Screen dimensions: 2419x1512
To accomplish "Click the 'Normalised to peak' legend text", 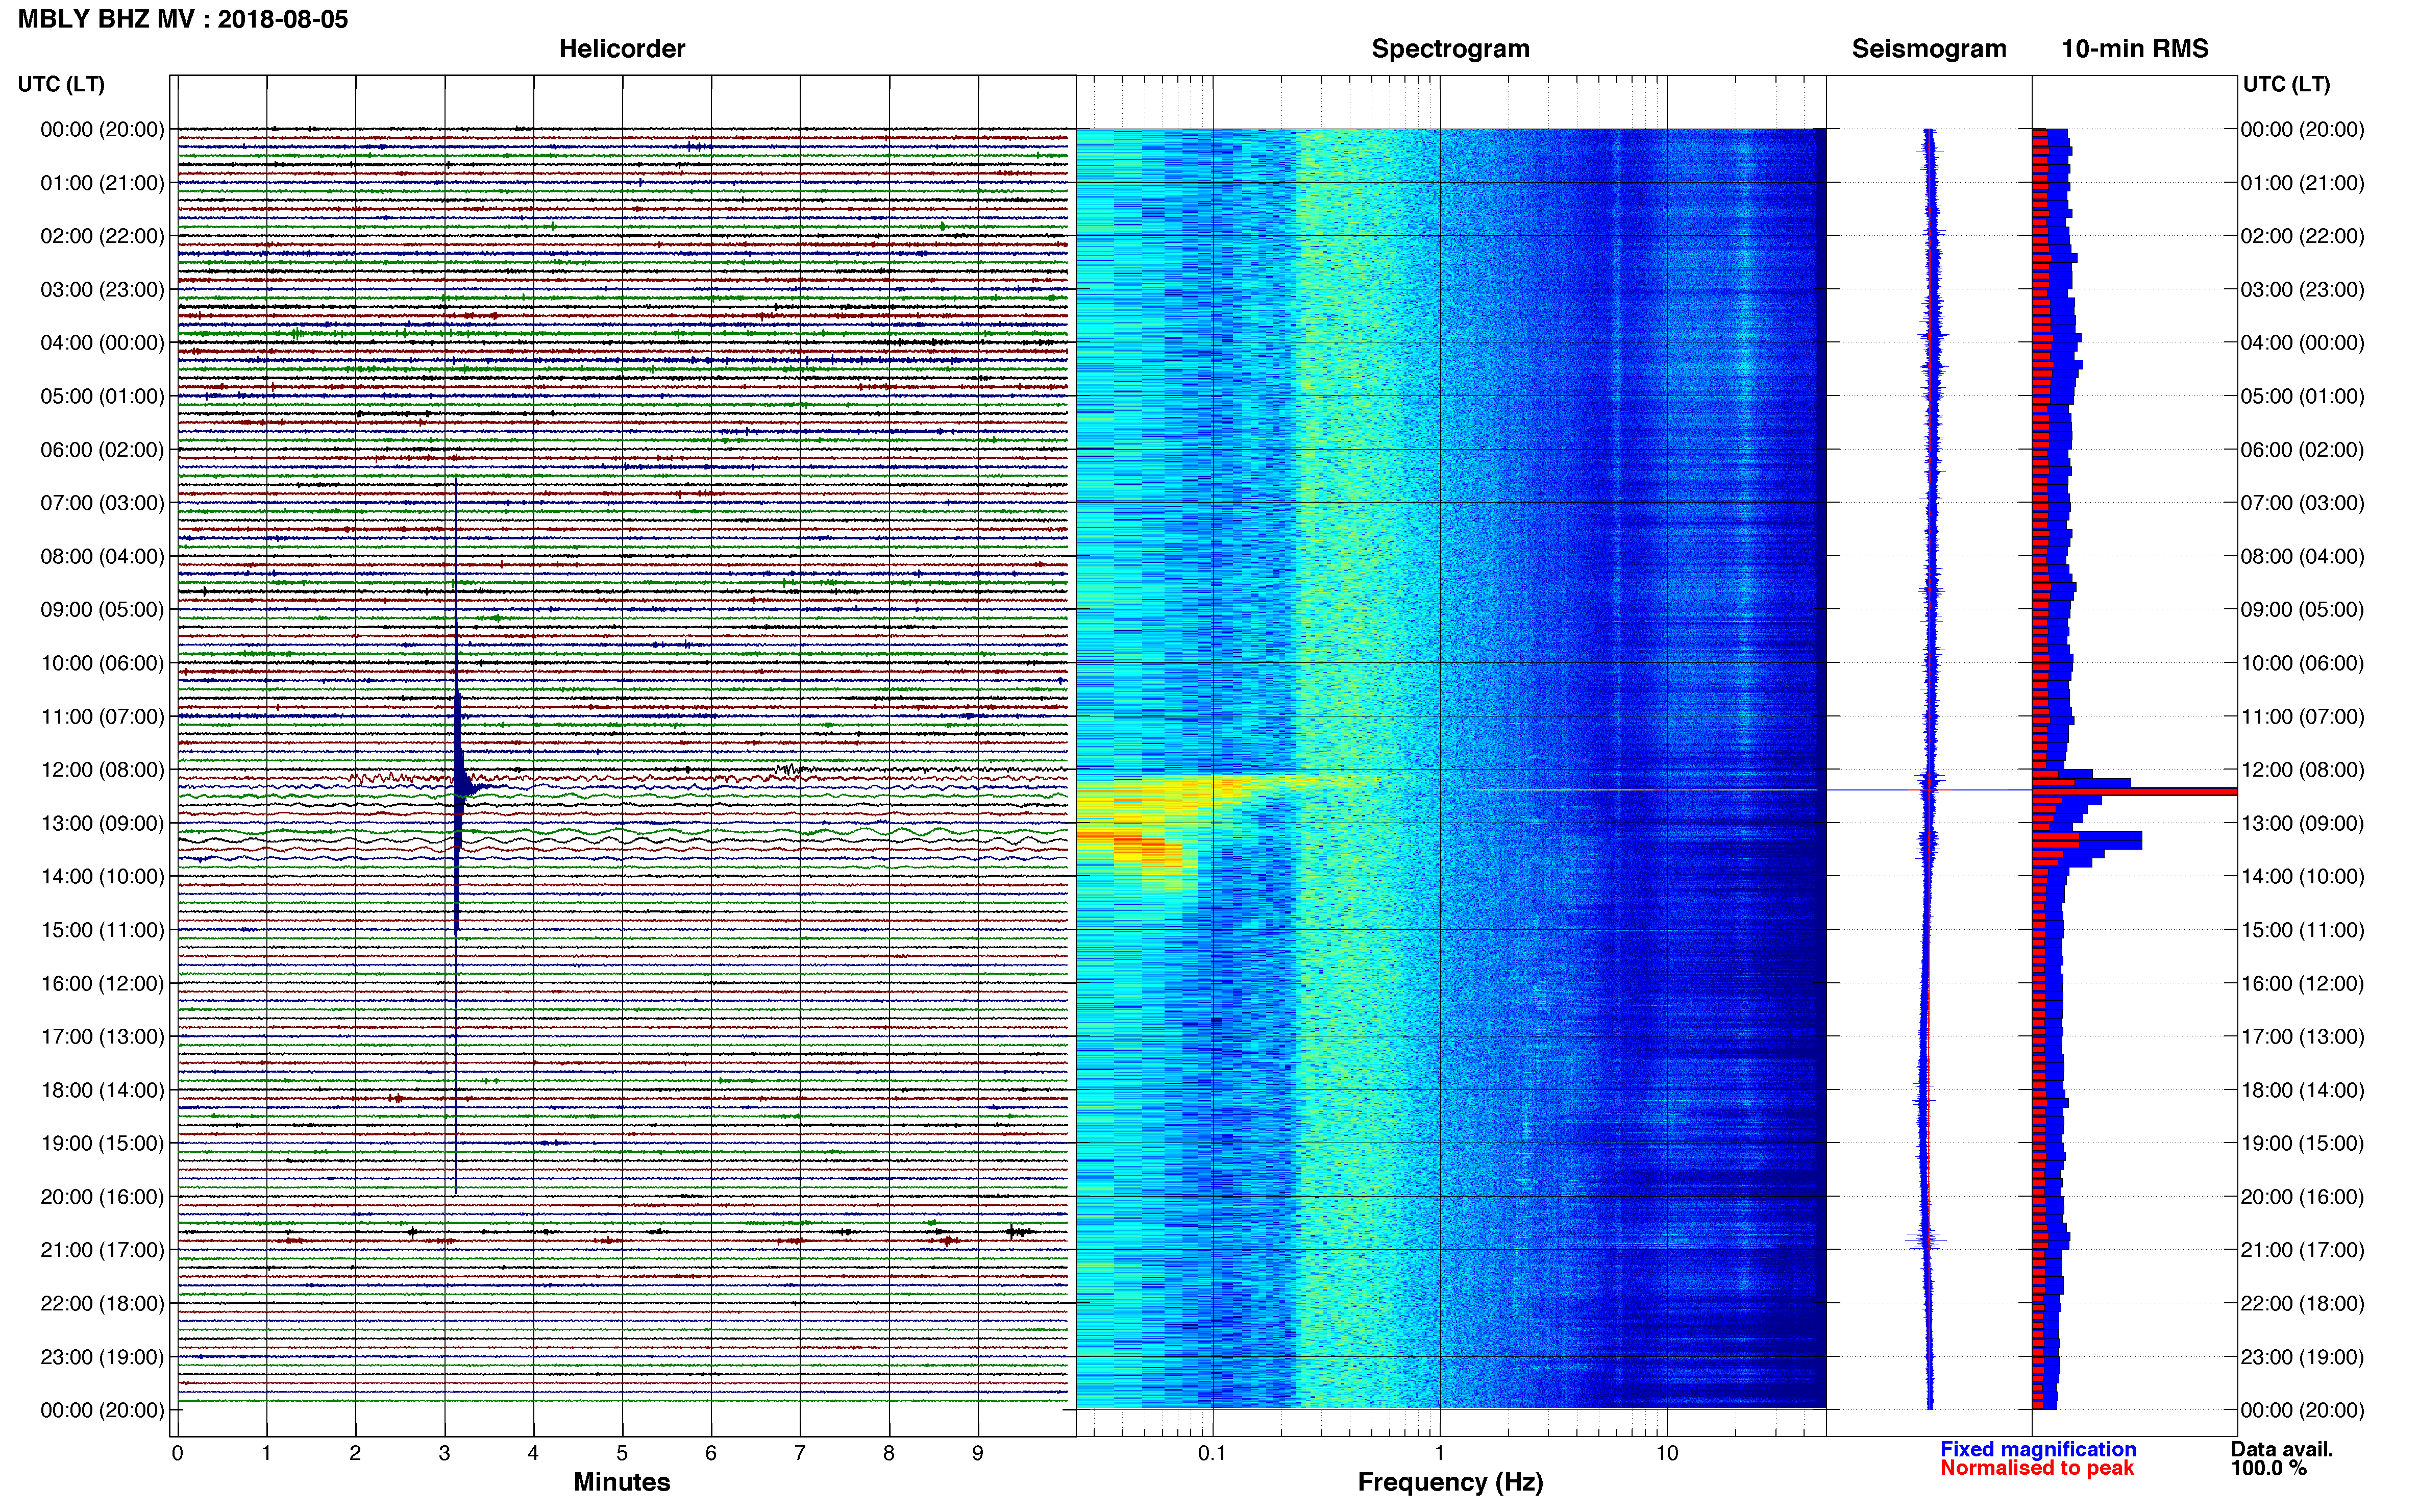I will [2037, 1468].
